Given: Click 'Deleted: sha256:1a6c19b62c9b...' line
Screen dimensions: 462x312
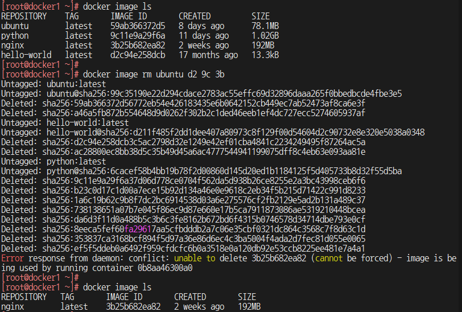Looking at the screenshot, I should [x=183, y=200].
